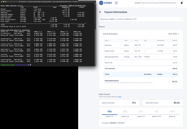
Task: Click the Repair & Audit row
Action: click(x=141, y=51)
